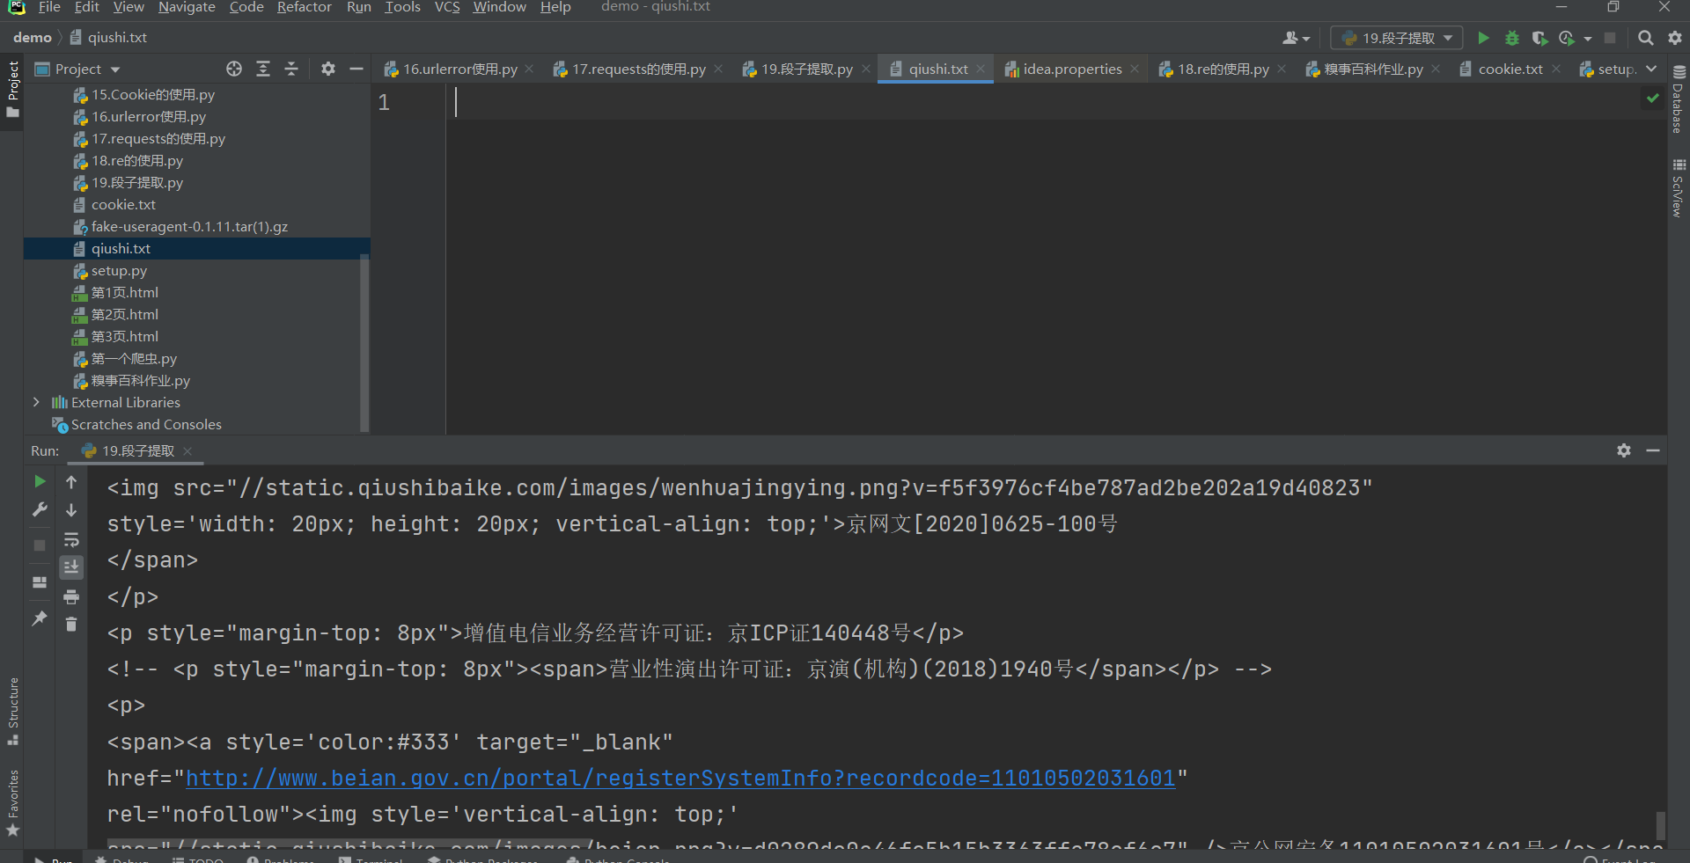Image resolution: width=1690 pixels, height=863 pixels.
Task: Close the qiushi.txt tab
Action: [x=981, y=69]
